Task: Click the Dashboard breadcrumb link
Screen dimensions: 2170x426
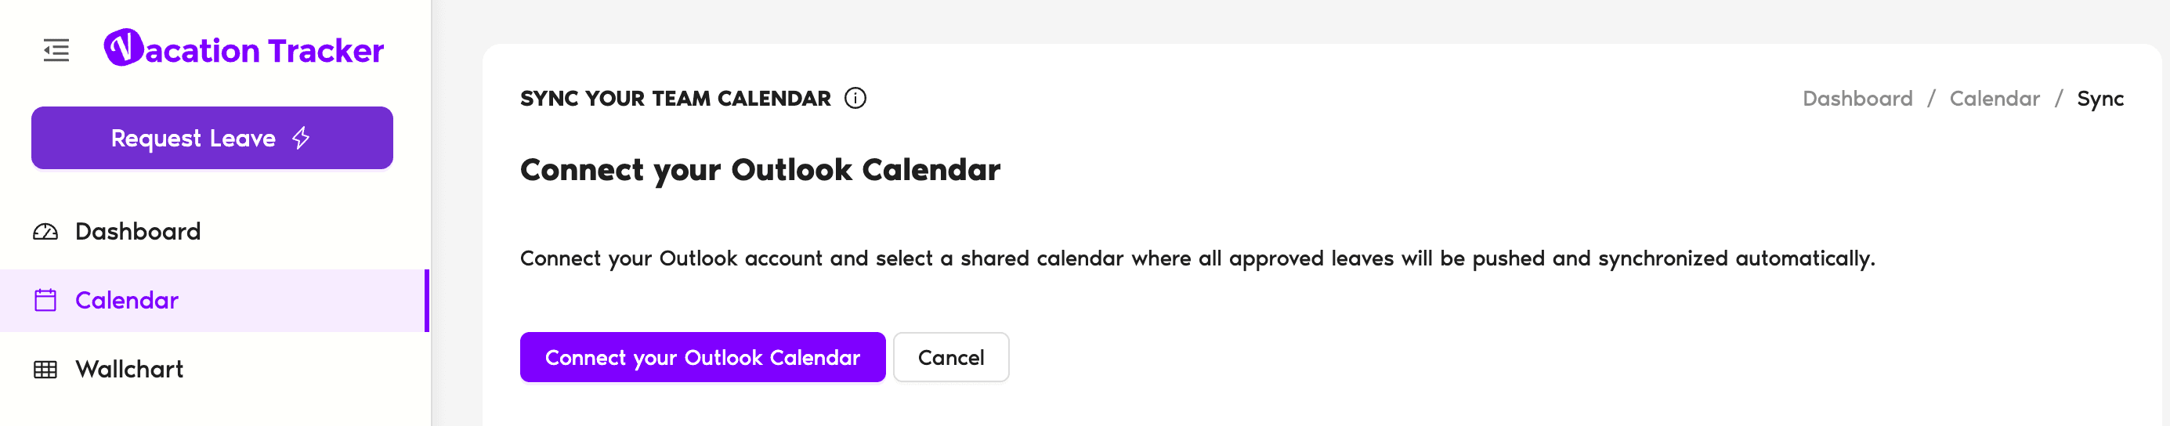Action: pos(1857,99)
